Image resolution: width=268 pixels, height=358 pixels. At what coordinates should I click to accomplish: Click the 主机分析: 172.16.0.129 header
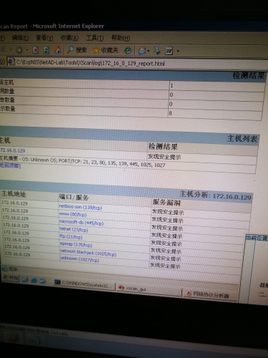216,195
